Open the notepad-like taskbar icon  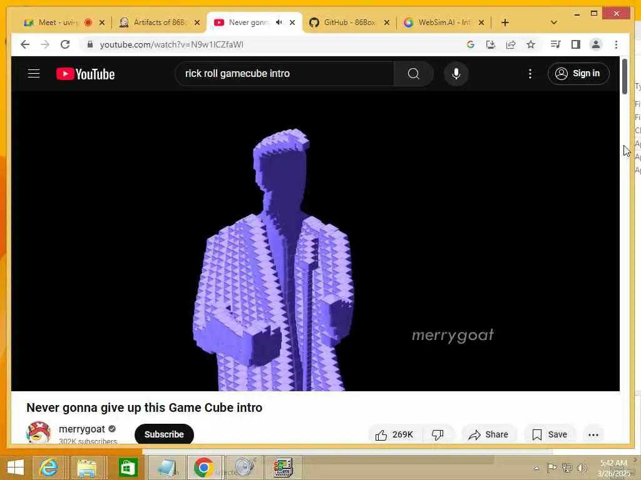(x=167, y=467)
